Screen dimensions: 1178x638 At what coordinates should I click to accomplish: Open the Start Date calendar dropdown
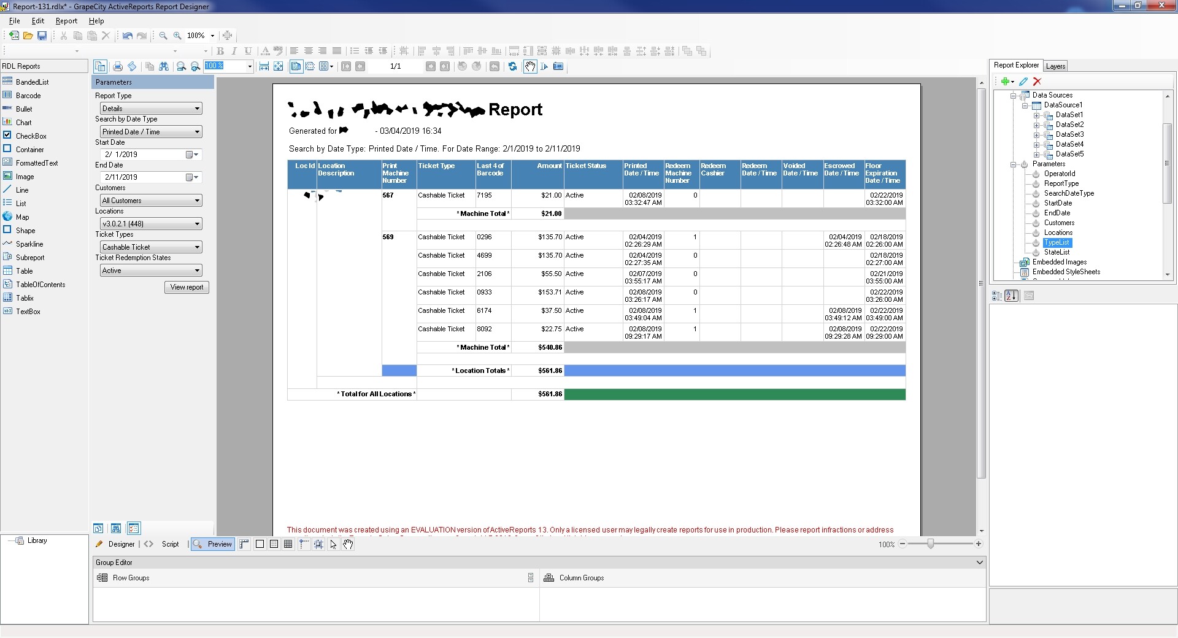pyautogui.click(x=193, y=155)
